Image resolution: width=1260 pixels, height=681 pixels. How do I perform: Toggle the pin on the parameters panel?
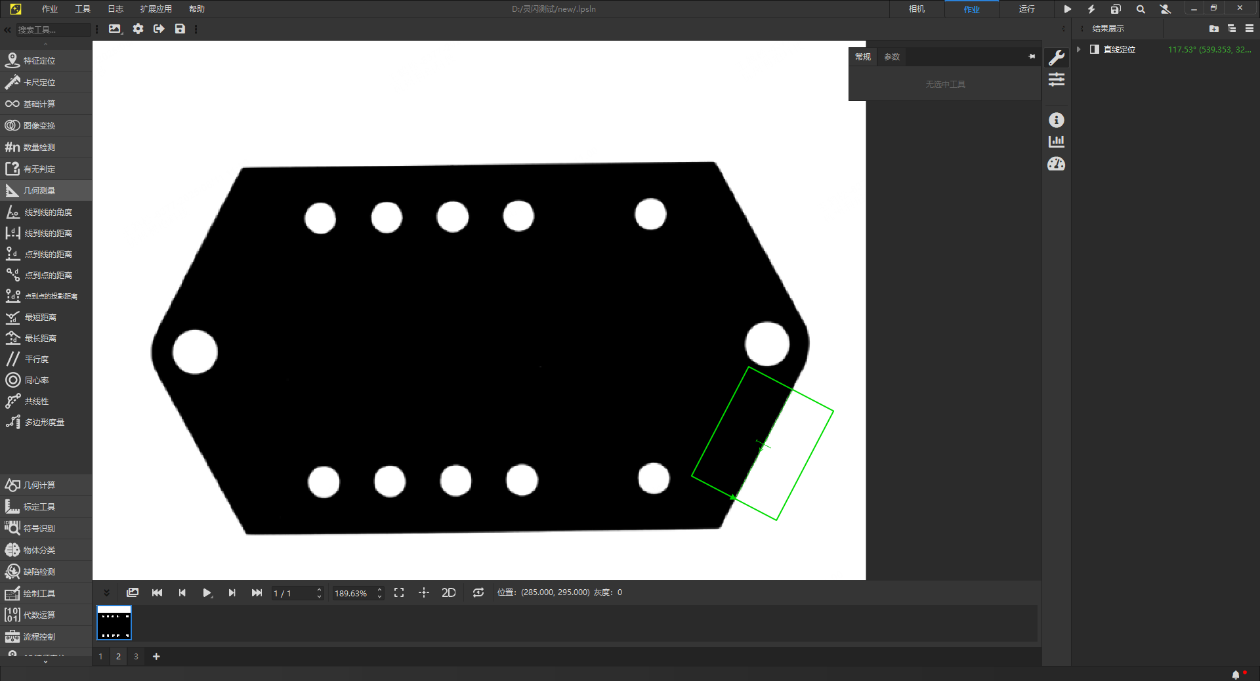coord(1032,57)
